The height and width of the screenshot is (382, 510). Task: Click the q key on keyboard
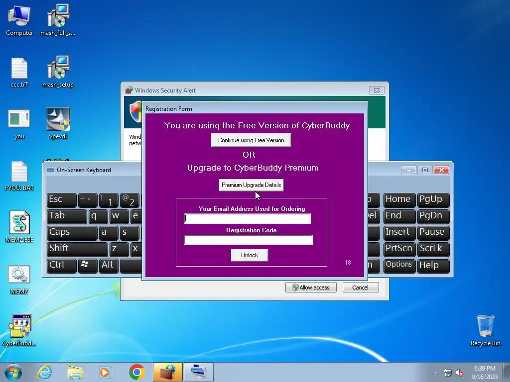98,216
